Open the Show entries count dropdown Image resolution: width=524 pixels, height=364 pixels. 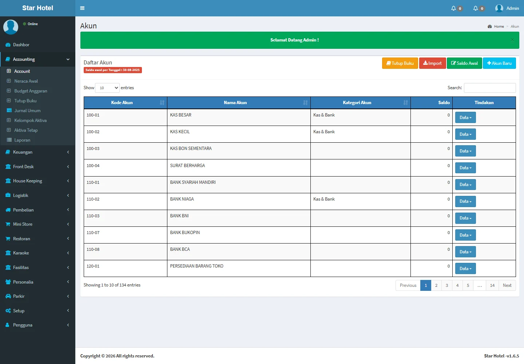tap(107, 88)
